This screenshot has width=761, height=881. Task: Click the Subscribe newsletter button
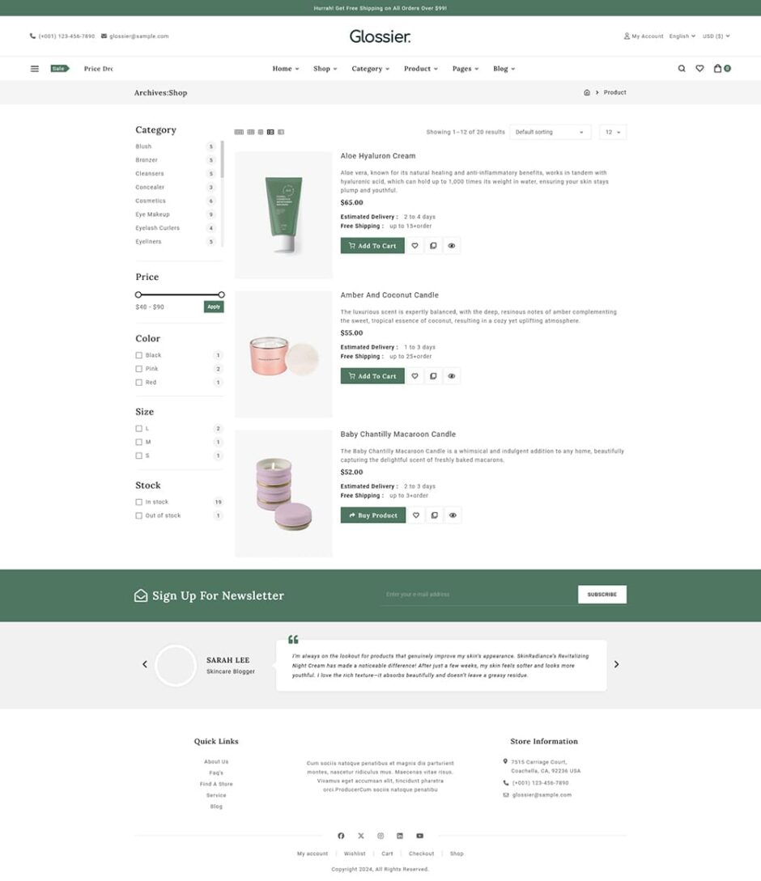tap(602, 595)
